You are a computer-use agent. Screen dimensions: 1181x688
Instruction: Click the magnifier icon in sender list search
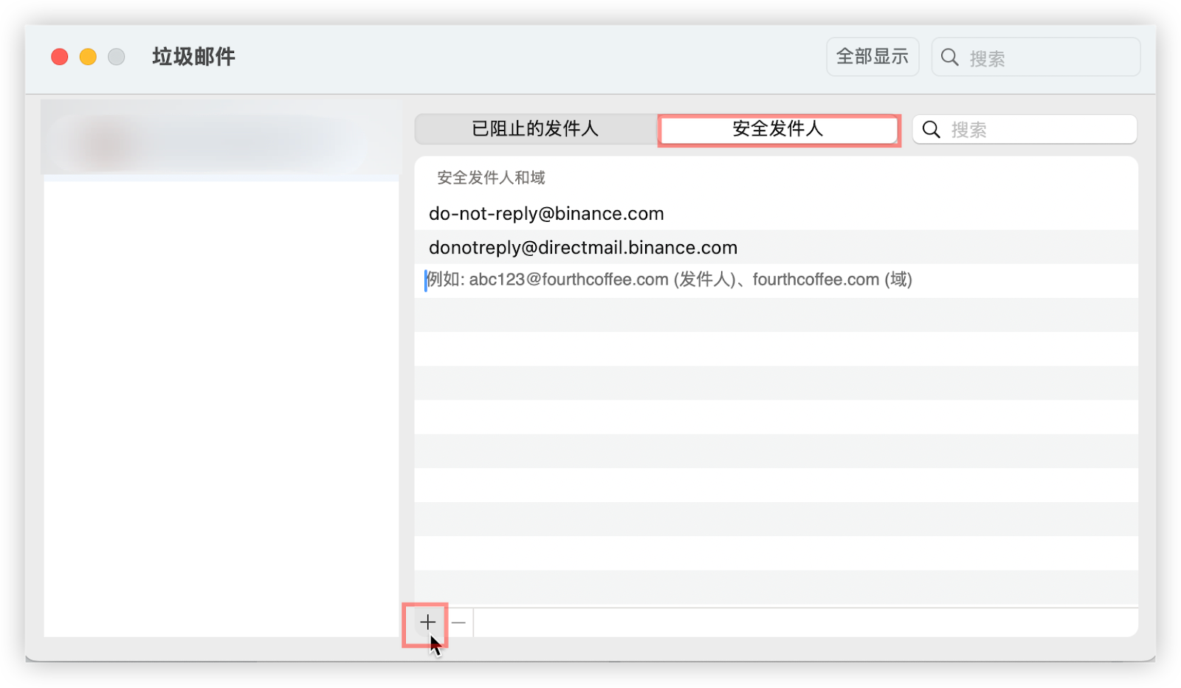[x=932, y=130]
